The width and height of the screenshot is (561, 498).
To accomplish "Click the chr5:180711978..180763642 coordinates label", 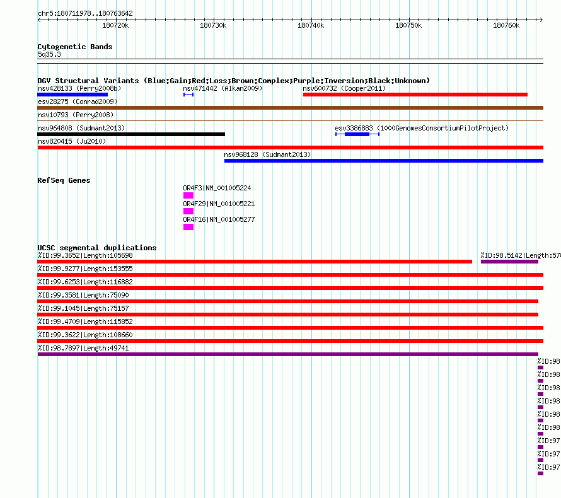I will (85, 13).
